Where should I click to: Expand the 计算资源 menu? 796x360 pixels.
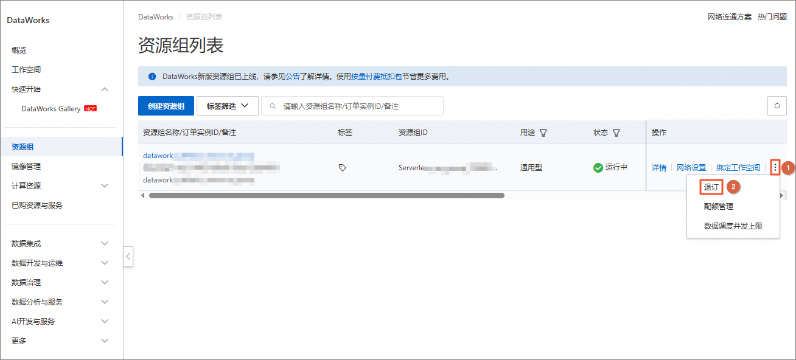point(105,186)
